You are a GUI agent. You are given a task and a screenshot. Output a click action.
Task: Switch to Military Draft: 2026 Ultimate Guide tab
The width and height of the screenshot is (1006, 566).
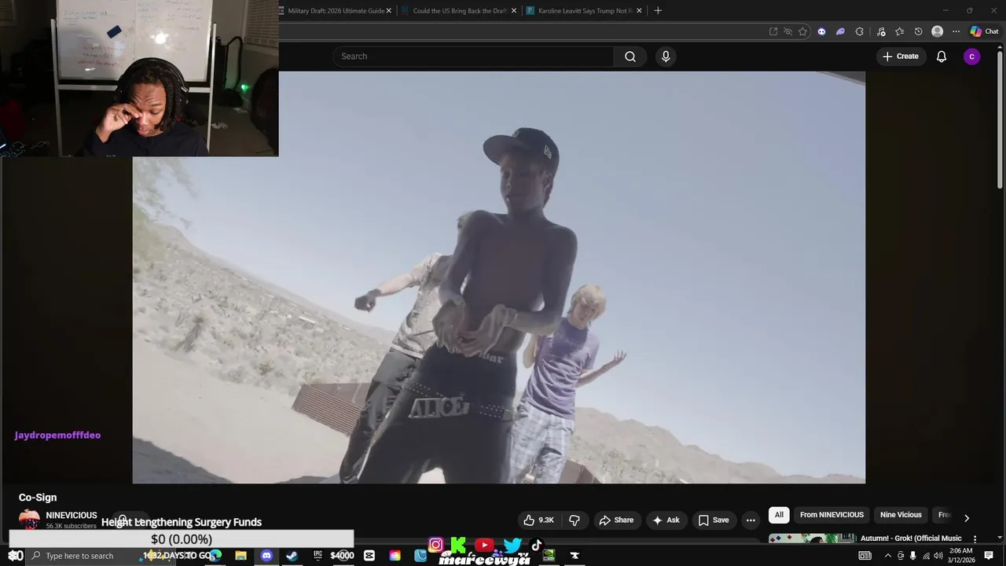pyautogui.click(x=336, y=11)
